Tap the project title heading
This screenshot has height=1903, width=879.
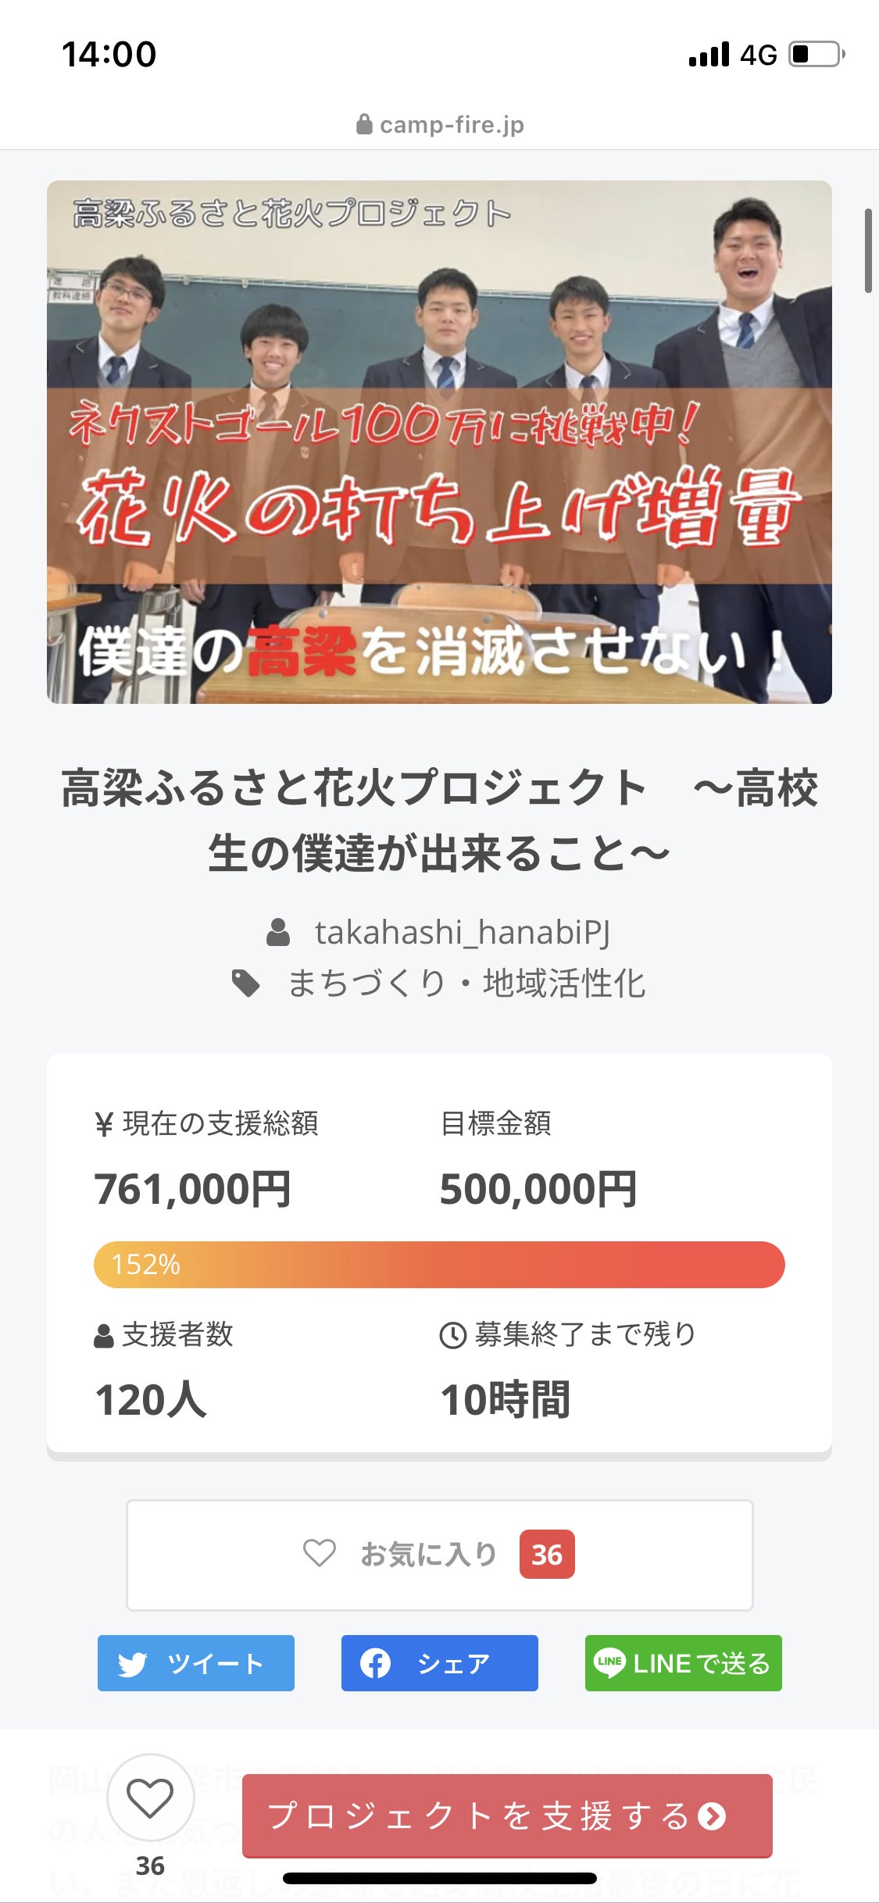point(439,820)
